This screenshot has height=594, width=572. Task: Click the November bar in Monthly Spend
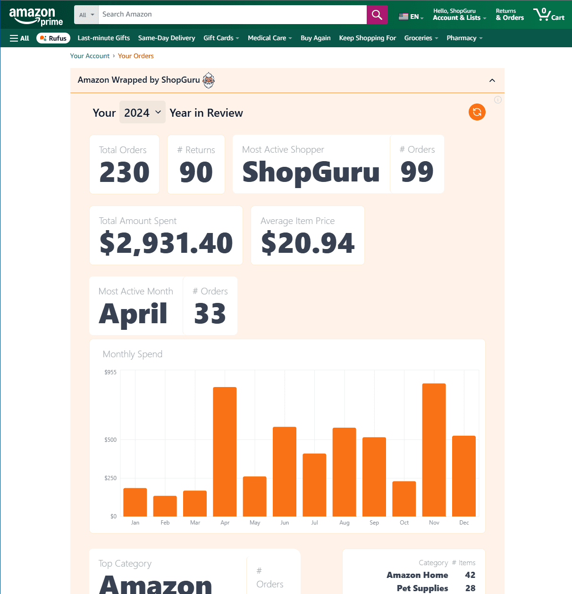[x=434, y=450]
